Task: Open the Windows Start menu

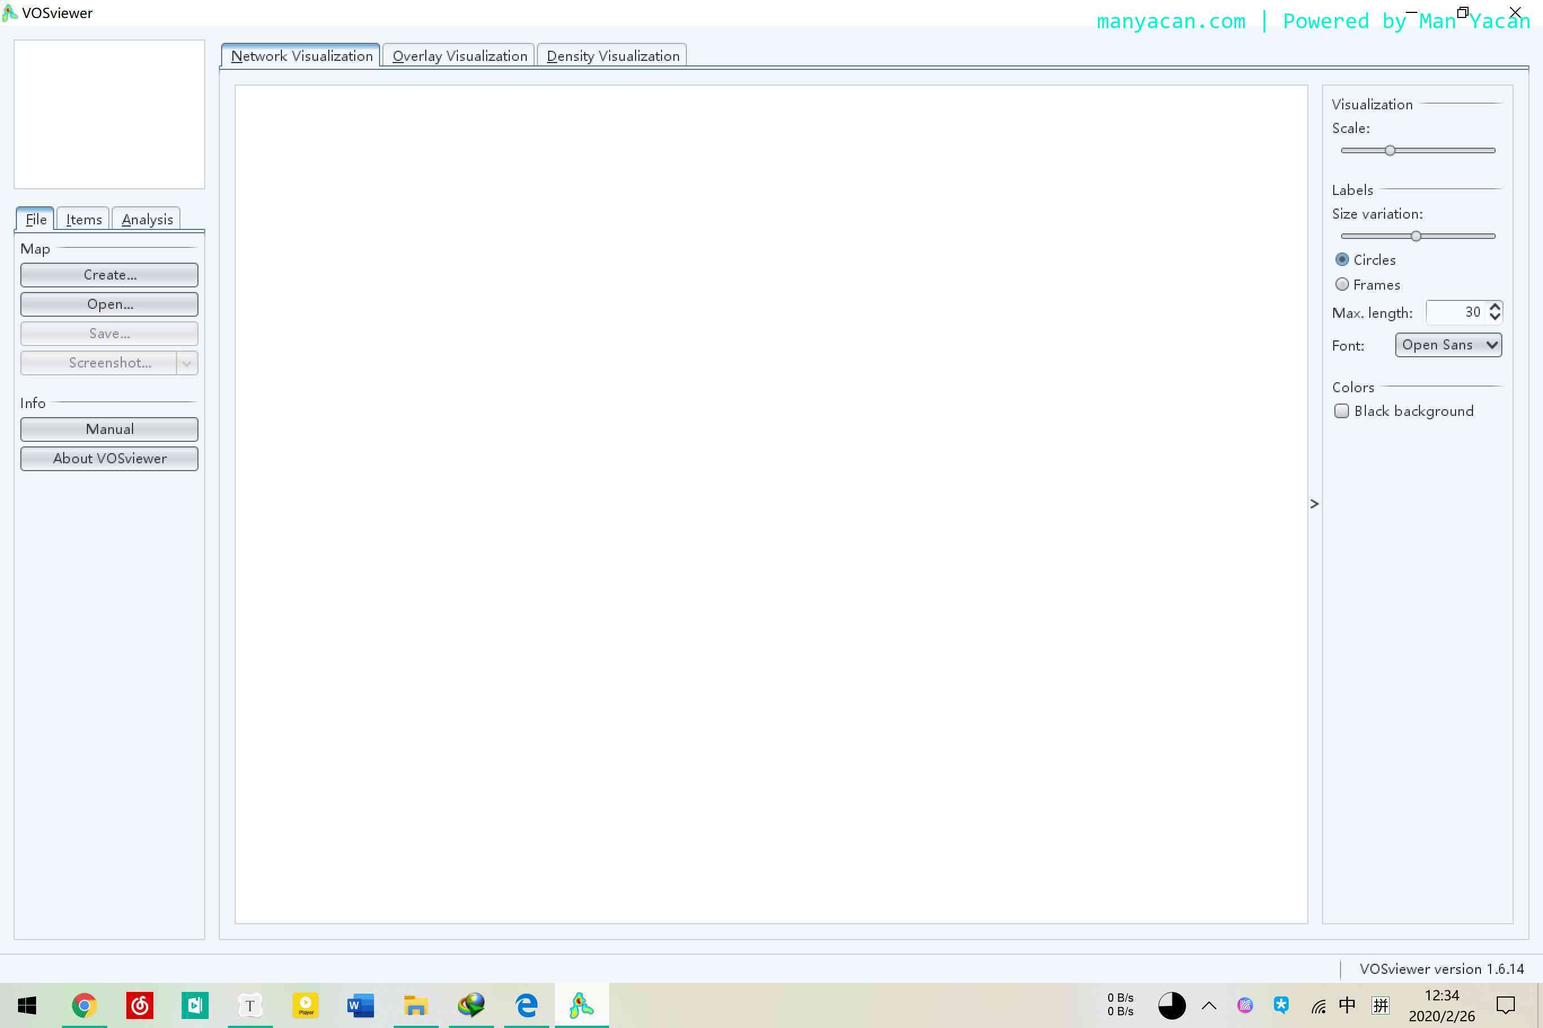Action: pyautogui.click(x=27, y=1005)
